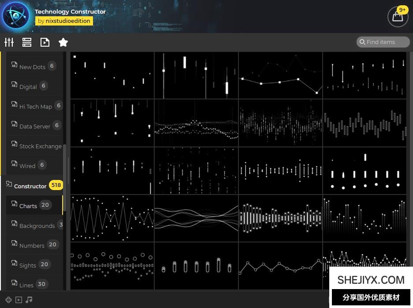Click the sidebar vertical scrollbar
The height and width of the screenshot is (308, 413).
click(65, 167)
